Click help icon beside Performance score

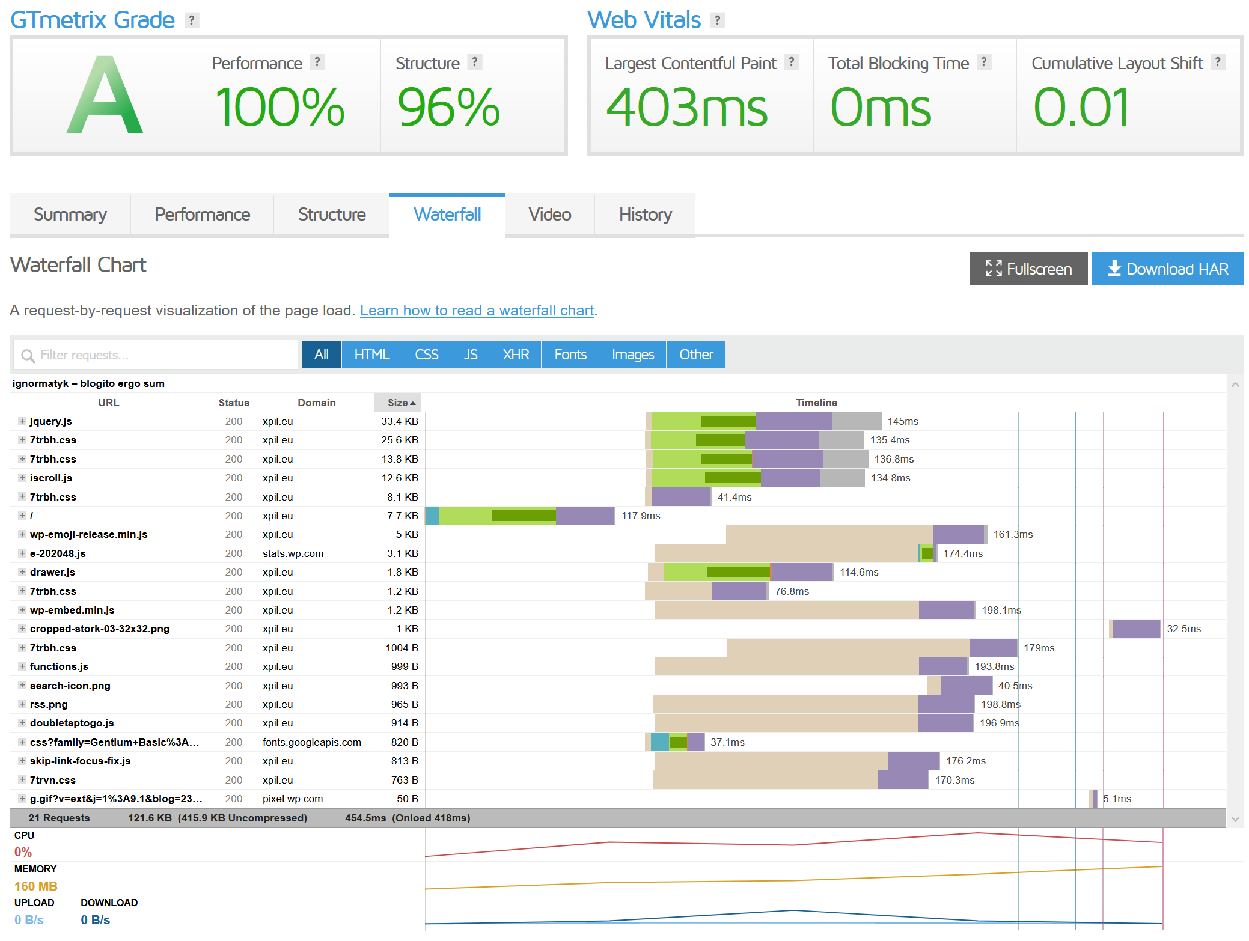317,62
